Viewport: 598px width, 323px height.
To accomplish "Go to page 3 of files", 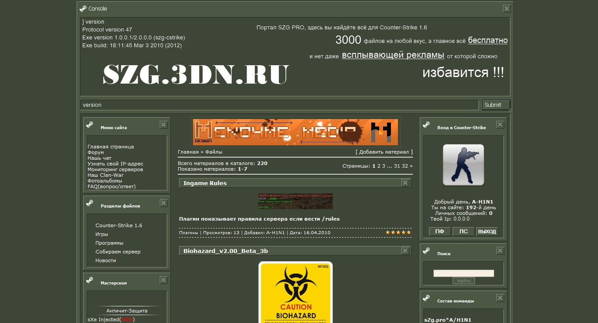I will click(384, 166).
